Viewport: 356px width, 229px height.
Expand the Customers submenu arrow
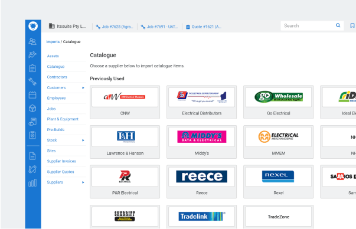[83, 88]
